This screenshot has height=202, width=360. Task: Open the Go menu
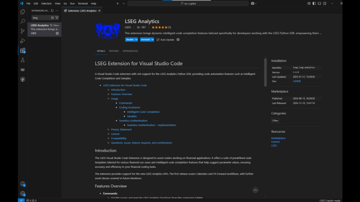65,4
